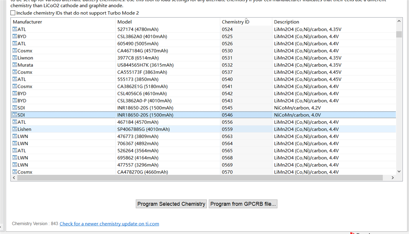Select model CA478270G (4660mAh)
The height and width of the screenshot is (234, 409).
pos(143,172)
